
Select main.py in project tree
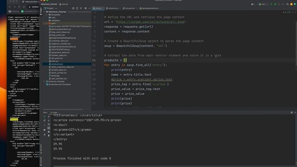pos(54,61)
